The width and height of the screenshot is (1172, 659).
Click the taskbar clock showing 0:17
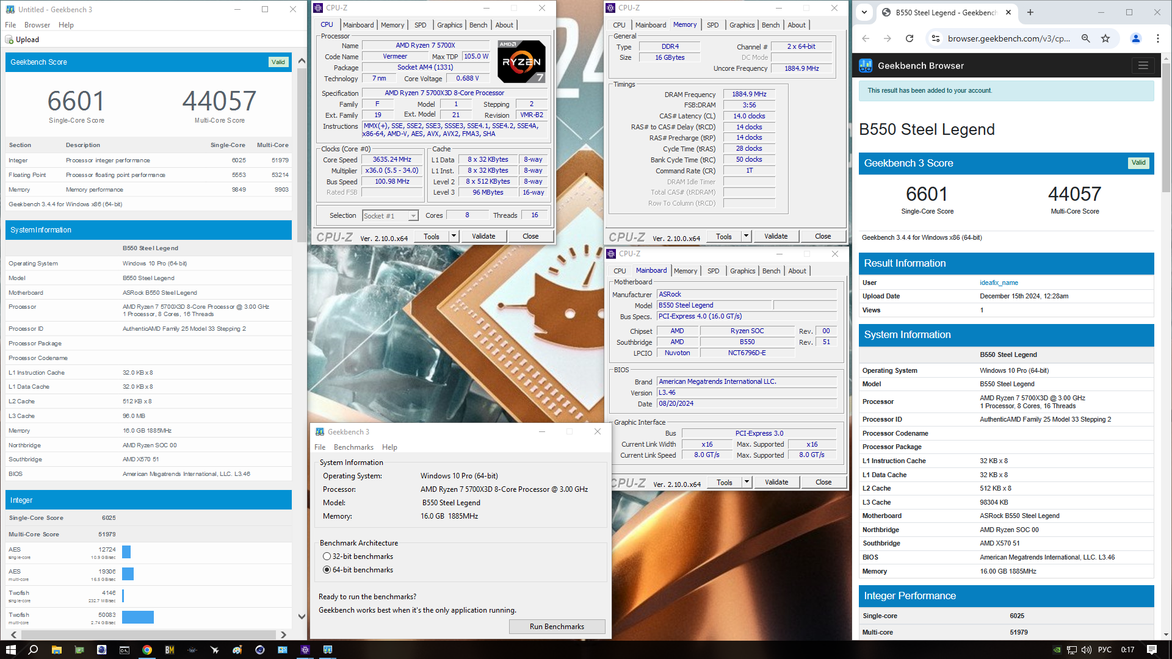pos(1127,650)
